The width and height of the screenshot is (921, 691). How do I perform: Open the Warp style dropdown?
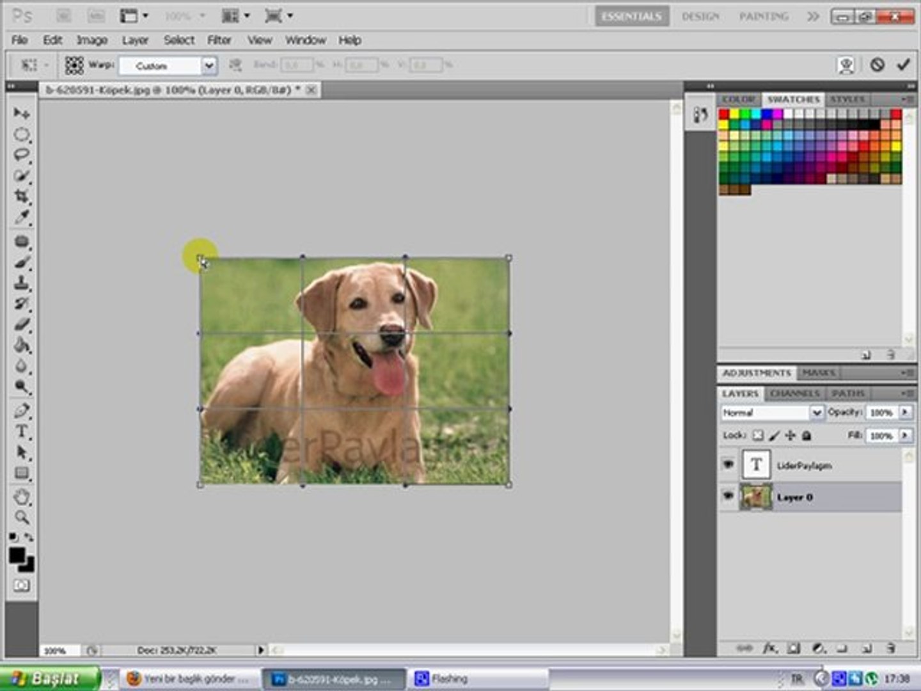pos(209,65)
